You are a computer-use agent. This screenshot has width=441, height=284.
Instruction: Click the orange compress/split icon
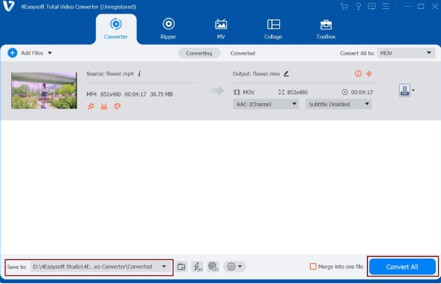369,74
